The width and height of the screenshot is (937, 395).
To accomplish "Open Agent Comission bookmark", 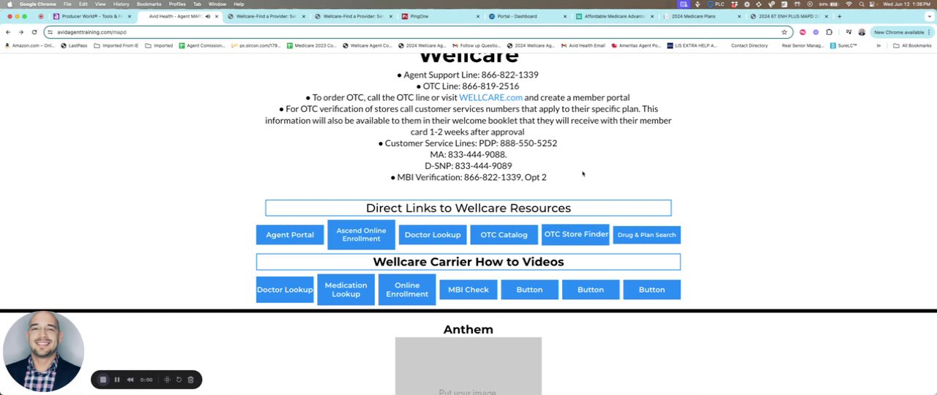I will tap(202, 45).
